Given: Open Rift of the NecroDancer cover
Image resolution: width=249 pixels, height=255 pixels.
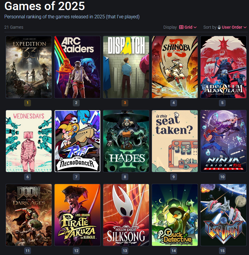Looking at the screenshot, I should [x=78, y=141].
